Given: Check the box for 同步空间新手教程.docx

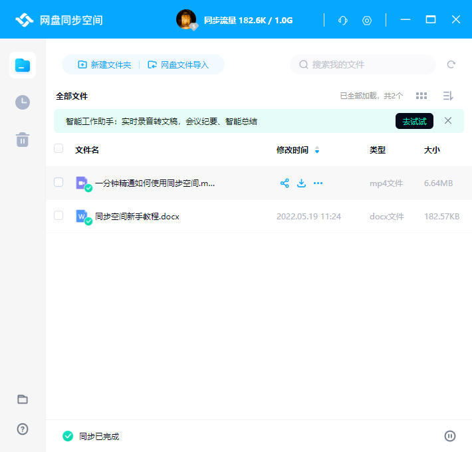Looking at the screenshot, I should point(59,215).
